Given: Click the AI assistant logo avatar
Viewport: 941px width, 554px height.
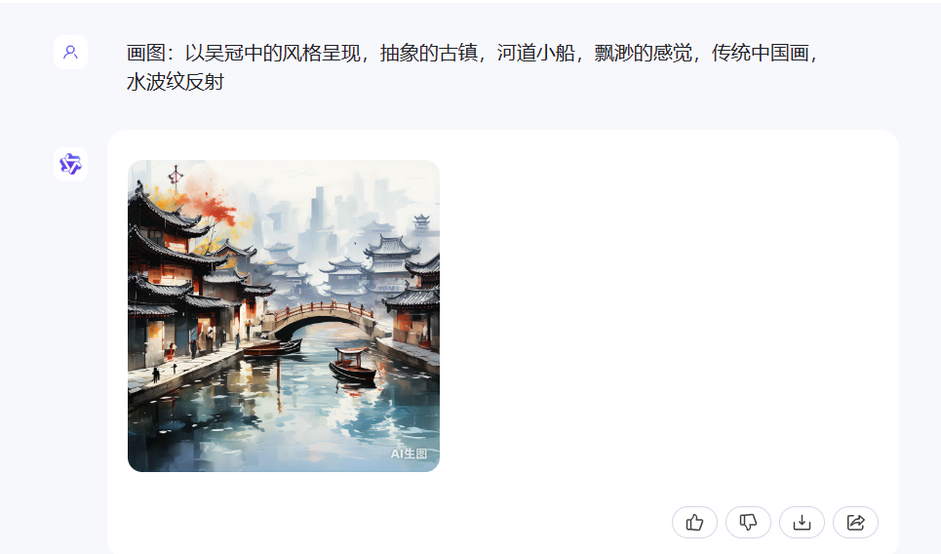Looking at the screenshot, I should click(x=70, y=164).
